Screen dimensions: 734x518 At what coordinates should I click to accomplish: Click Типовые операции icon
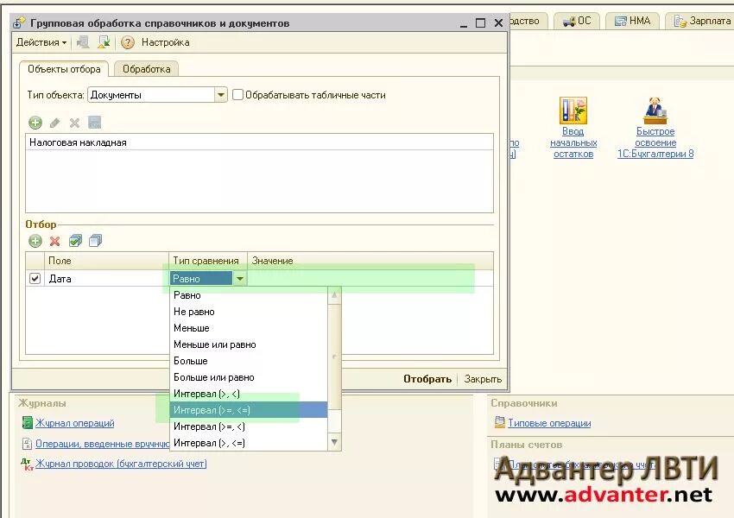pos(499,422)
